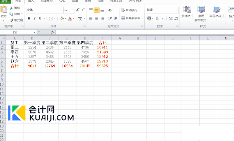
Task: Open the 文件 (File) tab
Action: pos(5,1)
